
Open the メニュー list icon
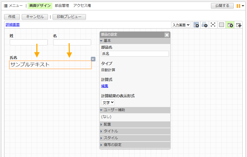(x=6, y=6)
